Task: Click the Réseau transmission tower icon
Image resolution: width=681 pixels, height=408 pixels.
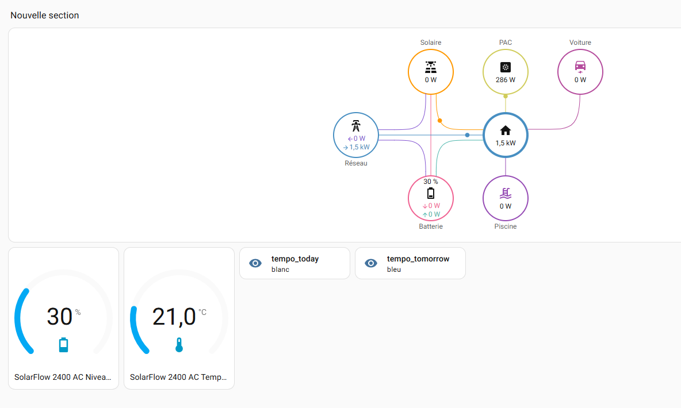Action: (356, 126)
